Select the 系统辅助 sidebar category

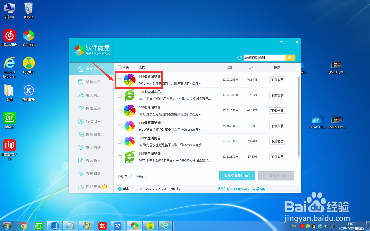pyautogui.click(x=91, y=174)
